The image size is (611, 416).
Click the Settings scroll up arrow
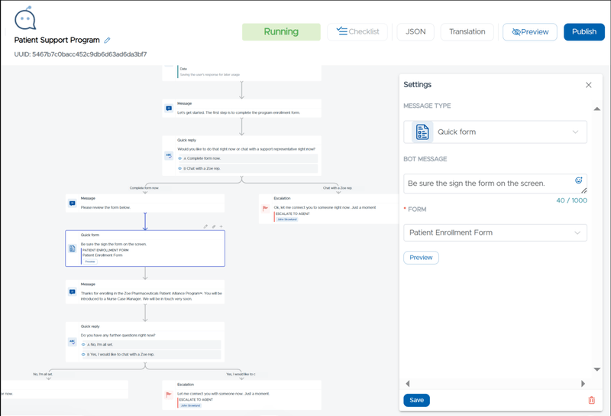click(596, 109)
